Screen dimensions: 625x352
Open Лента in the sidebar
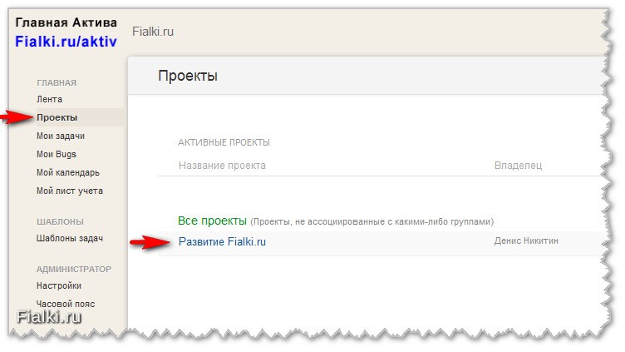click(x=49, y=99)
